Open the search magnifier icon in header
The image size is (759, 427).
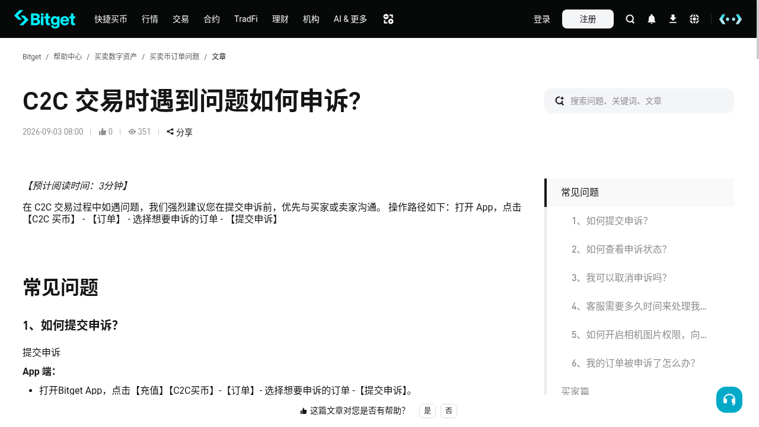point(630,19)
